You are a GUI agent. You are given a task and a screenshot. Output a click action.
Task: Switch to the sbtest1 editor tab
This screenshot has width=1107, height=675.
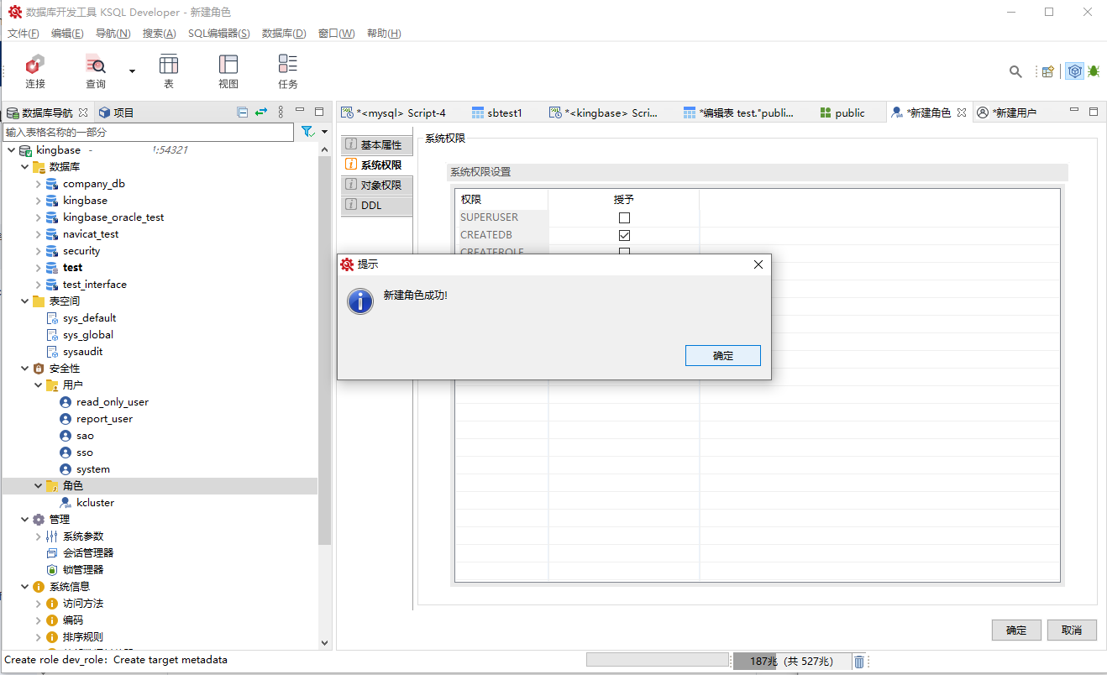[x=504, y=112]
